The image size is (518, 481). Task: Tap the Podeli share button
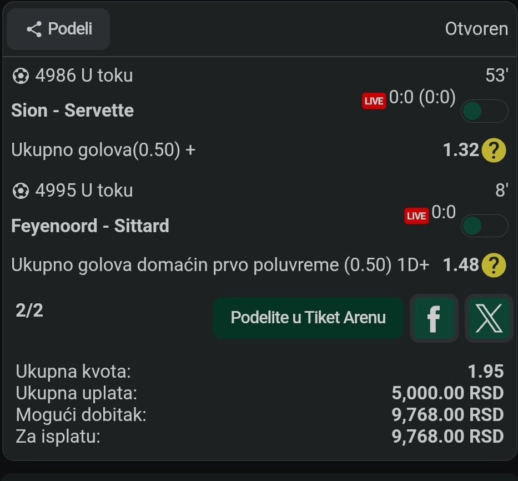pyautogui.click(x=58, y=29)
